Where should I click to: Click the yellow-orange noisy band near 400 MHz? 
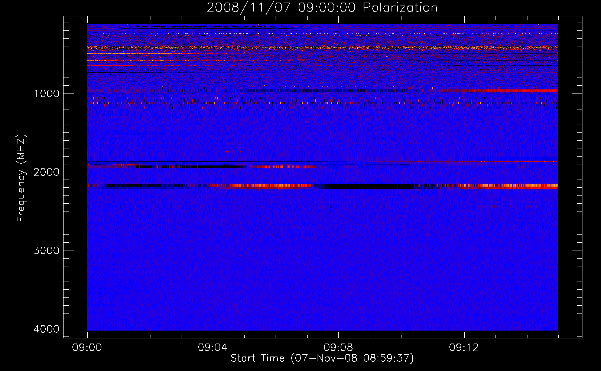click(322, 47)
